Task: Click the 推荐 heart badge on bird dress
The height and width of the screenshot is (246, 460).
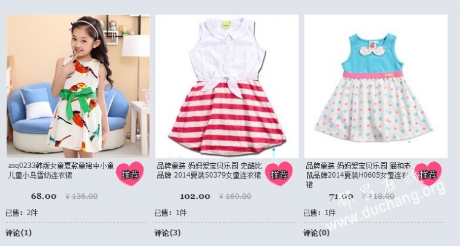Action: click(x=130, y=173)
